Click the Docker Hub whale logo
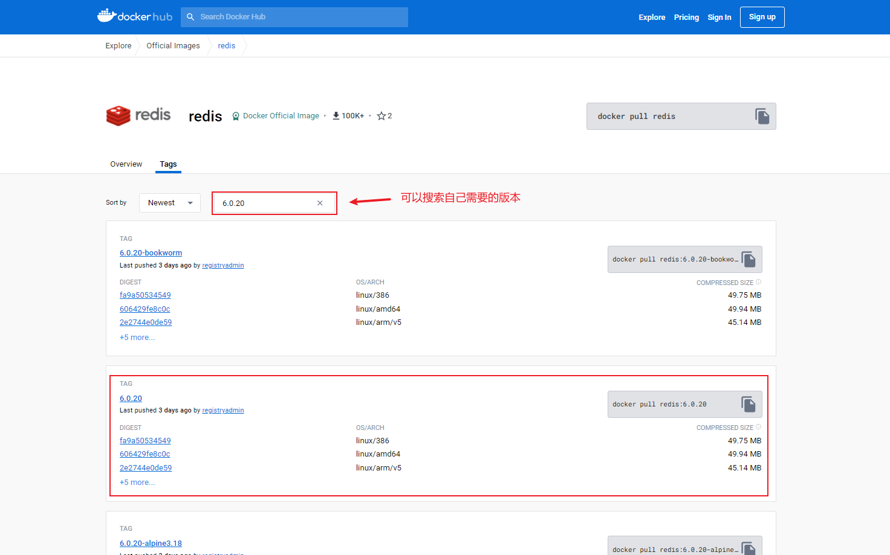The height and width of the screenshot is (555, 890). click(135, 16)
